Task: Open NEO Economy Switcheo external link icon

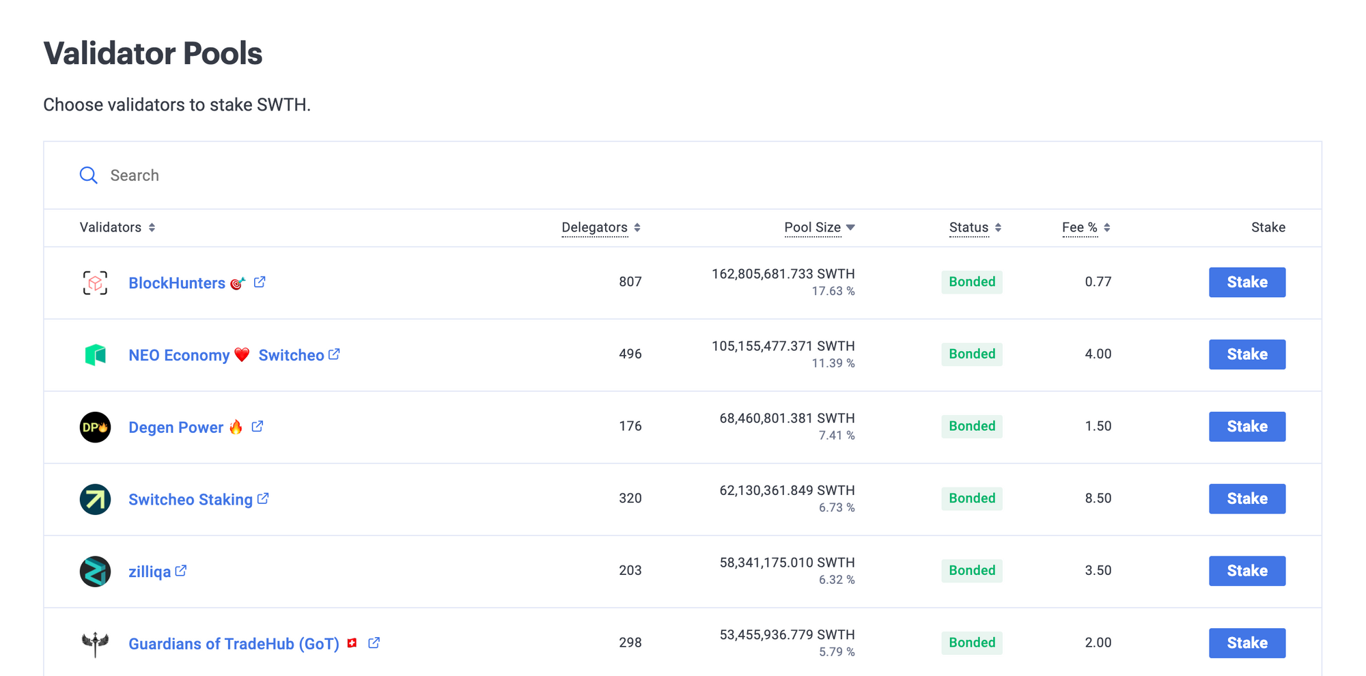Action: 334,354
